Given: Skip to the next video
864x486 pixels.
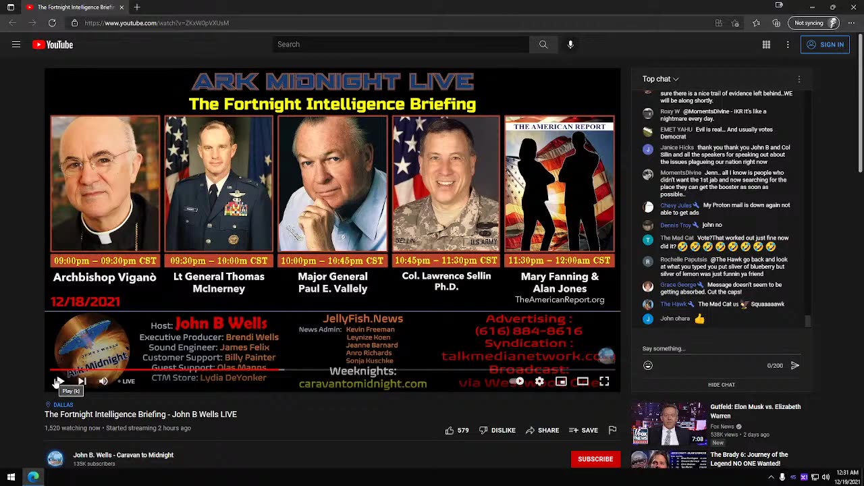Looking at the screenshot, I should [82, 381].
